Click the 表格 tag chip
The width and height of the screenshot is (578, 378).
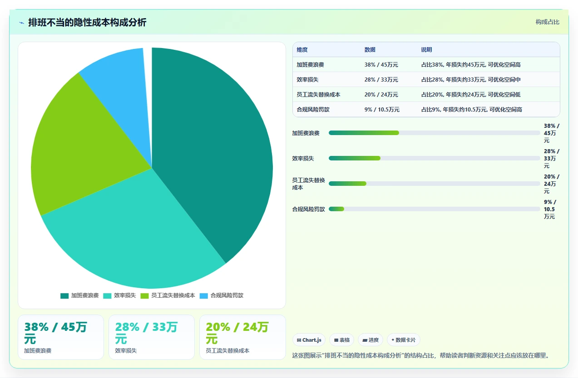click(x=342, y=340)
